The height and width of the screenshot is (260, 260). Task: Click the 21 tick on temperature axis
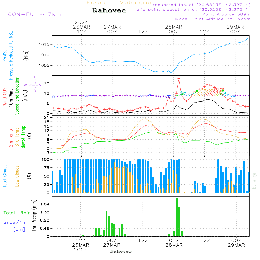coord(47,118)
